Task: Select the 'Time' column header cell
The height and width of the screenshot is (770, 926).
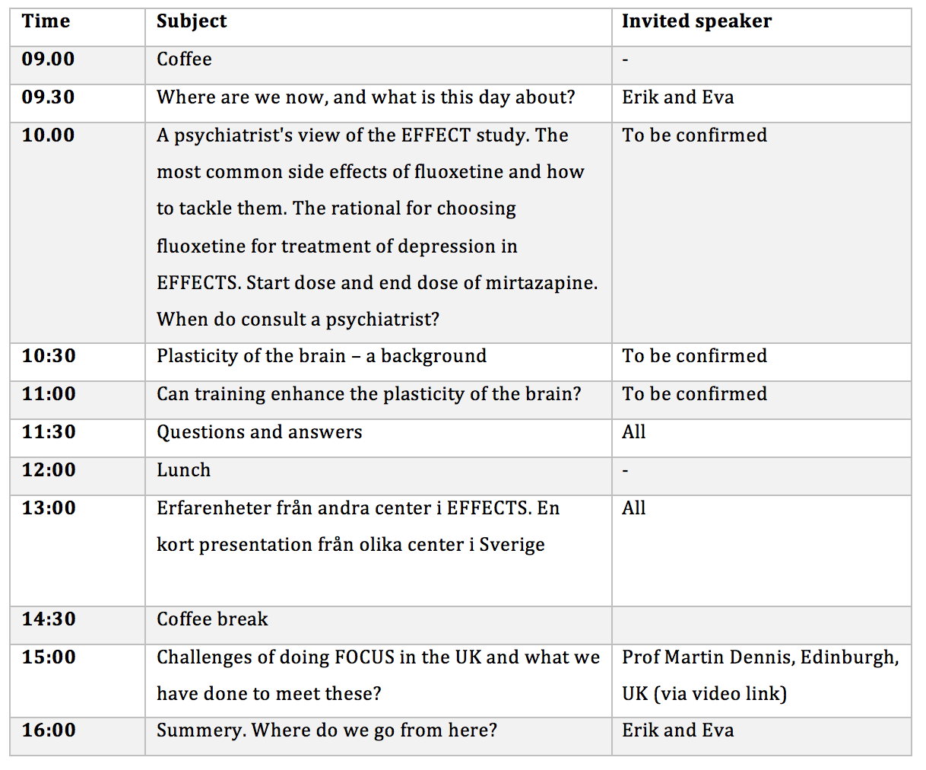Action: tap(78, 27)
